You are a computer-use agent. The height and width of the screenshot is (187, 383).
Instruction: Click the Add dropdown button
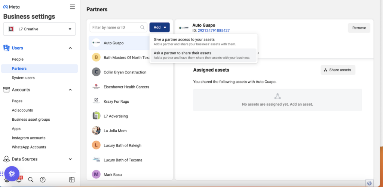(159, 27)
